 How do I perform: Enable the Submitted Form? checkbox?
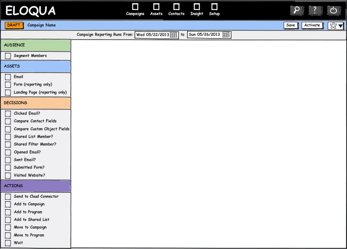click(8, 168)
